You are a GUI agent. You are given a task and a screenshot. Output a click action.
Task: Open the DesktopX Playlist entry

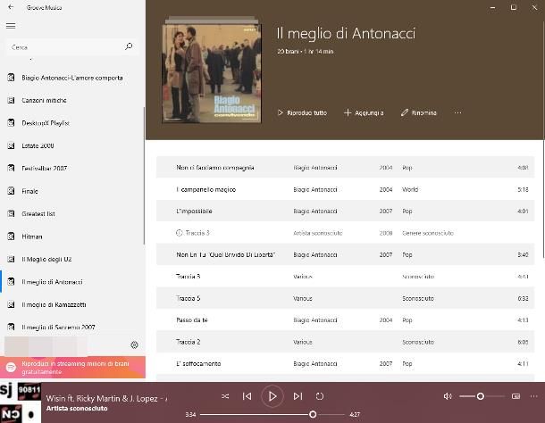tap(72, 123)
